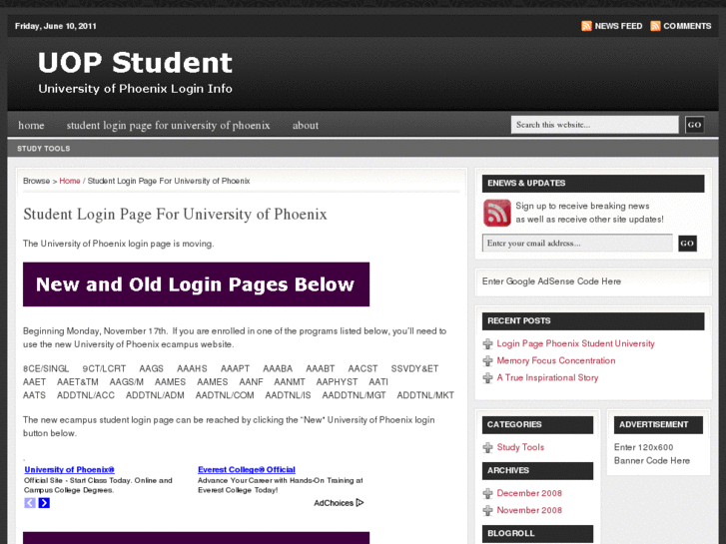The width and height of the screenshot is (726, 544).
Task: Open the Study Tools category link
Action: point(520,447)
